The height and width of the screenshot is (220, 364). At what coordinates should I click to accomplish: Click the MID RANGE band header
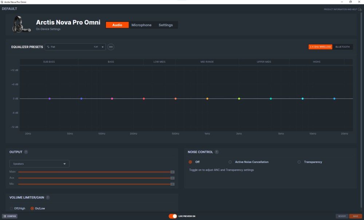[207, 62]
